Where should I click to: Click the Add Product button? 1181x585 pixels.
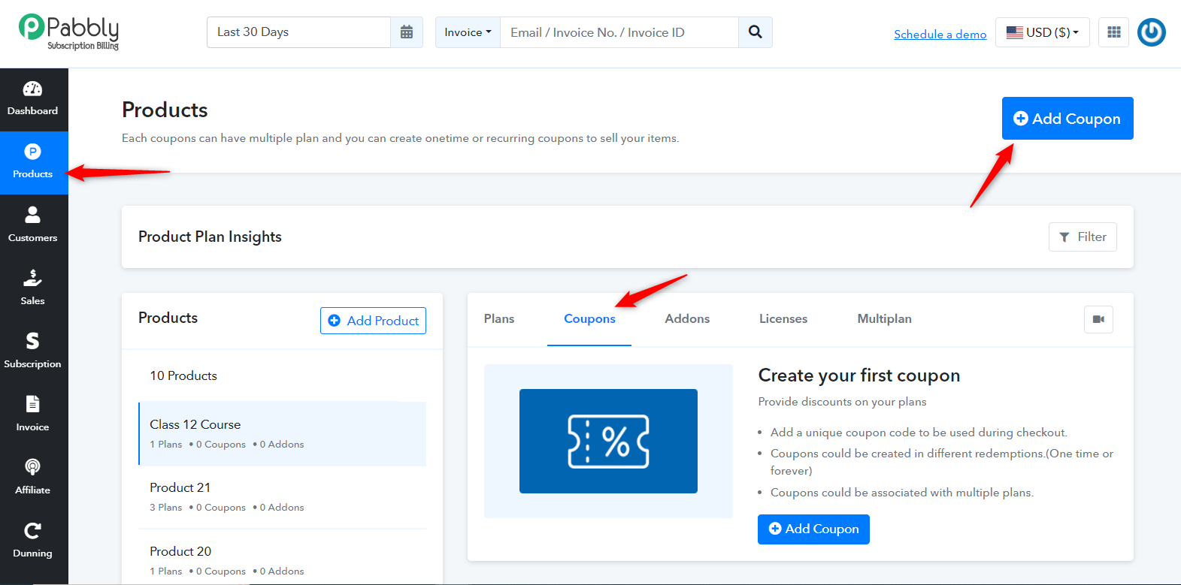[373, 321]
